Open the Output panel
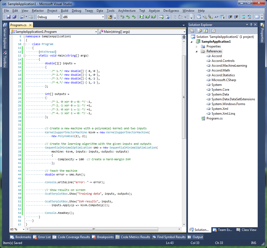Screen dimensions: 267x248 (x=195, y=237)
